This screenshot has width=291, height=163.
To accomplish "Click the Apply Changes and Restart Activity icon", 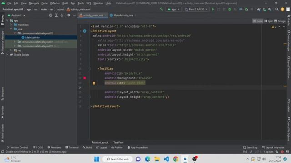I will (x=218, y=9).
